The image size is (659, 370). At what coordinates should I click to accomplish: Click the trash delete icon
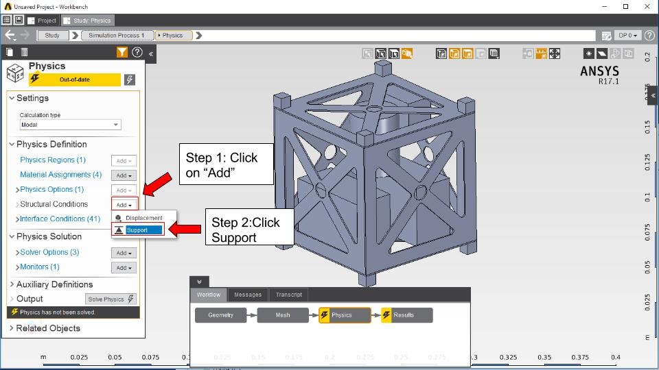click(x=25, y=52)
